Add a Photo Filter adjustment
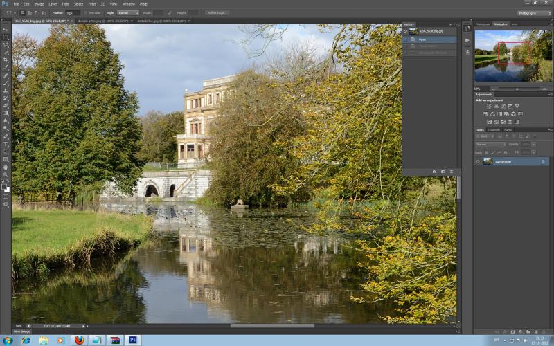 [506, 114]
